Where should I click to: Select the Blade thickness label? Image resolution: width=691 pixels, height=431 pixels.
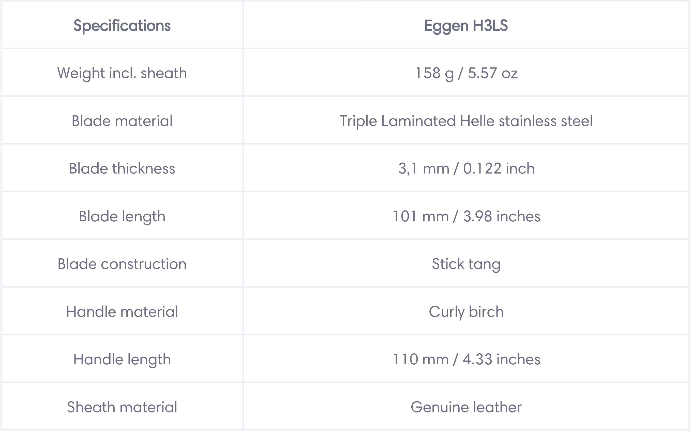click(122, 168)
